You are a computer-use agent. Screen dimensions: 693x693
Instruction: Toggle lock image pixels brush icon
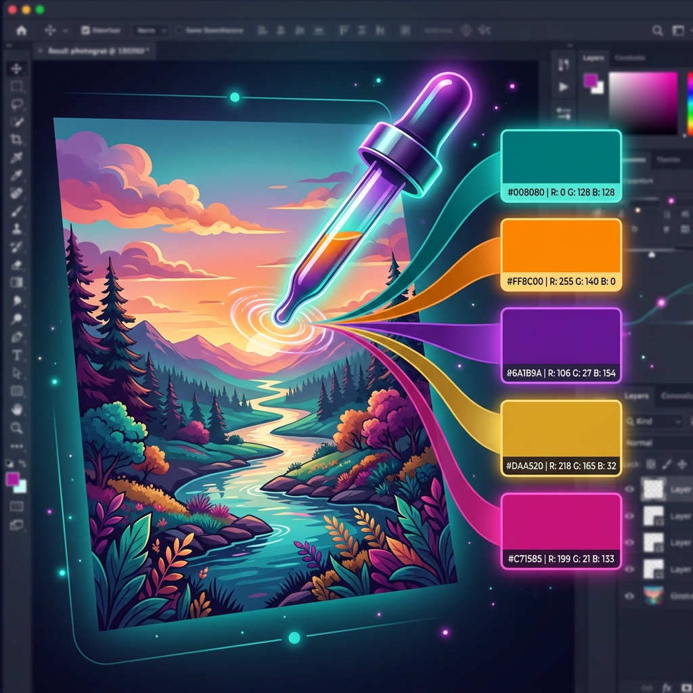(x=667, y=464)
